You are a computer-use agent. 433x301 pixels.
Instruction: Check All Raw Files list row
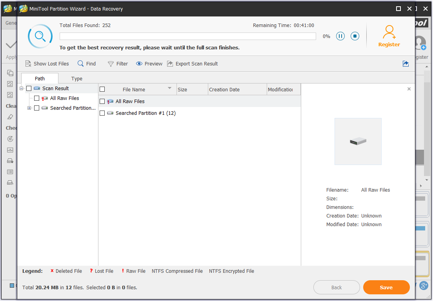pos(102,101)
